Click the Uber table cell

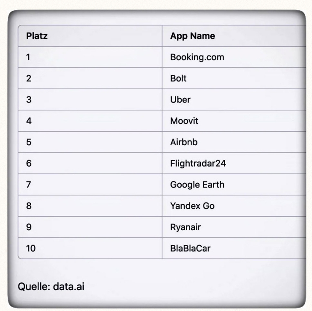pos(180,100)
